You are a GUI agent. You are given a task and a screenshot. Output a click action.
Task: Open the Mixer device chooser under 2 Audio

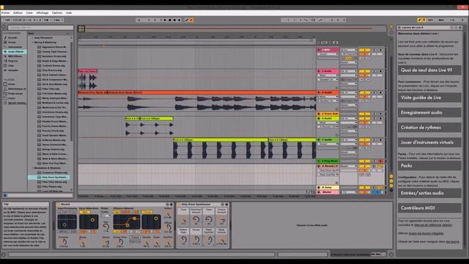[x=328, y=76]
